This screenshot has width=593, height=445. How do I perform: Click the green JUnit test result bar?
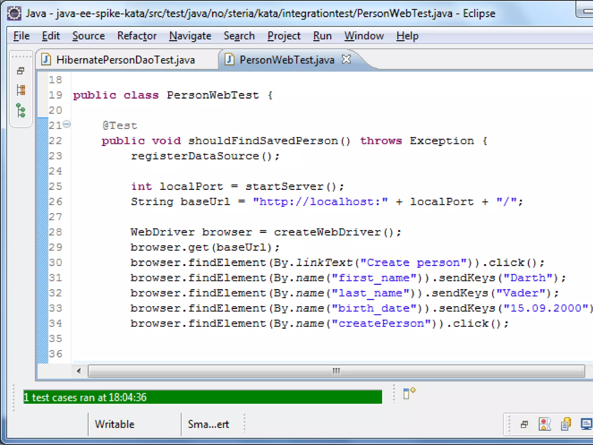pos(203,397)
